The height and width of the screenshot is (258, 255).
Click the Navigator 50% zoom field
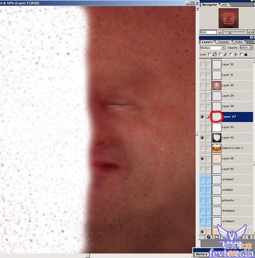(208, 32)
